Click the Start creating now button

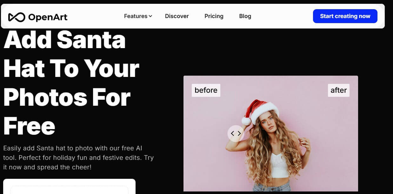(345, 16)
